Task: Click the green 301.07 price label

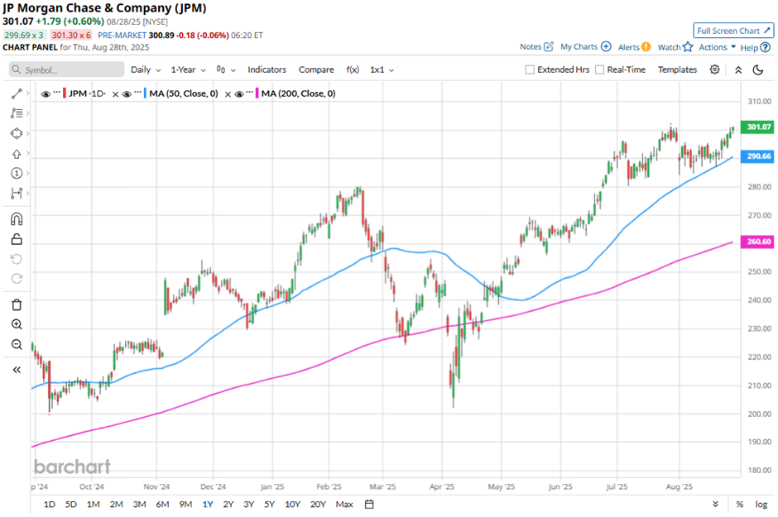Action: (x=757, y=127)
